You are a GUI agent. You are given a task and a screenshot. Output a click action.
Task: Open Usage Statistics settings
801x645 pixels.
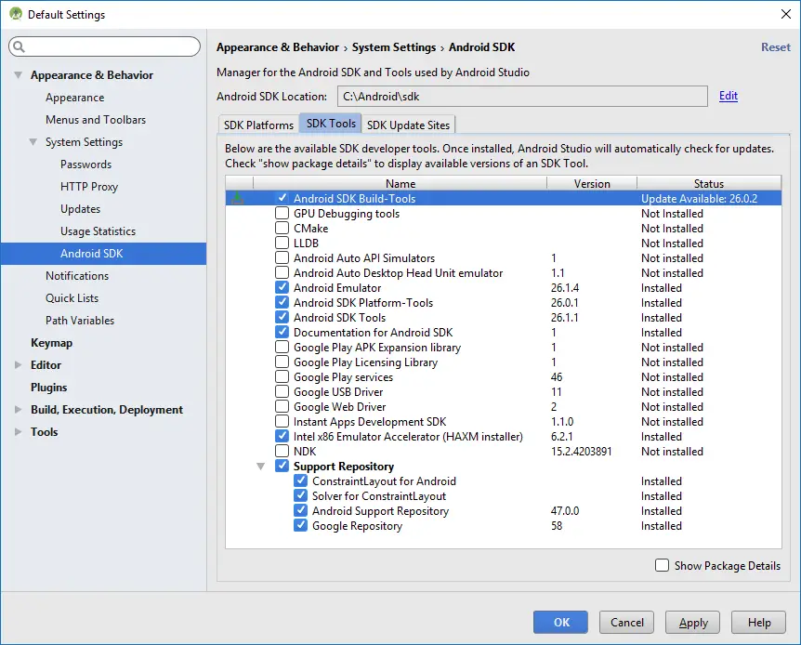pos(98,231)
